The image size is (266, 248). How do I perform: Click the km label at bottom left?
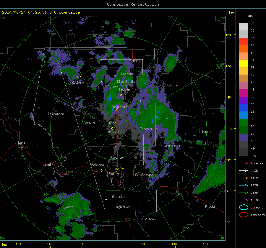[4, 245]
